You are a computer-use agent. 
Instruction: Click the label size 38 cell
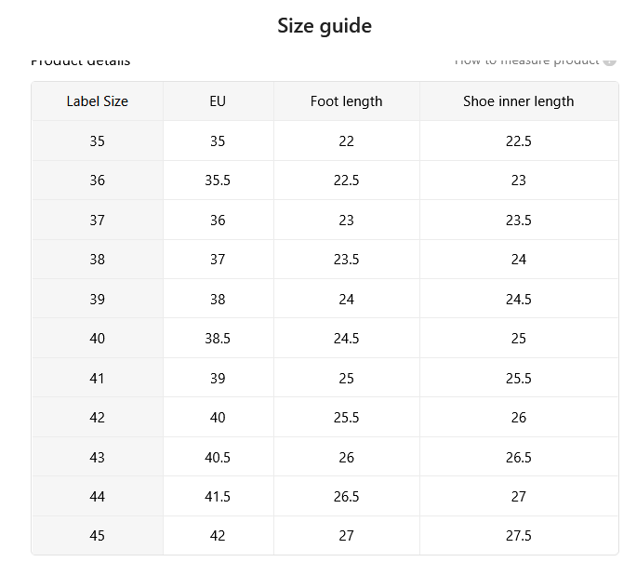click(x=98, y=260)
